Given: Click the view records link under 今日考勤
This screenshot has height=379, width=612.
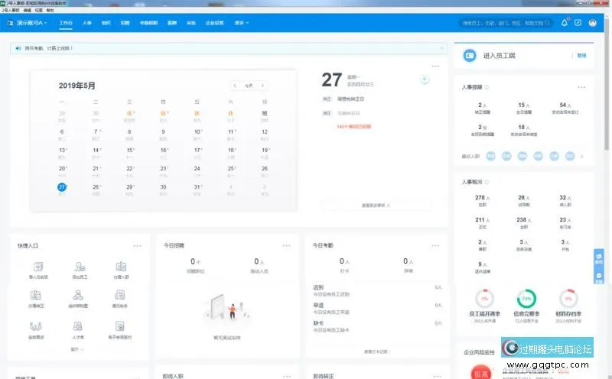Looking at the screenshot, I should (x=376, y=351).
